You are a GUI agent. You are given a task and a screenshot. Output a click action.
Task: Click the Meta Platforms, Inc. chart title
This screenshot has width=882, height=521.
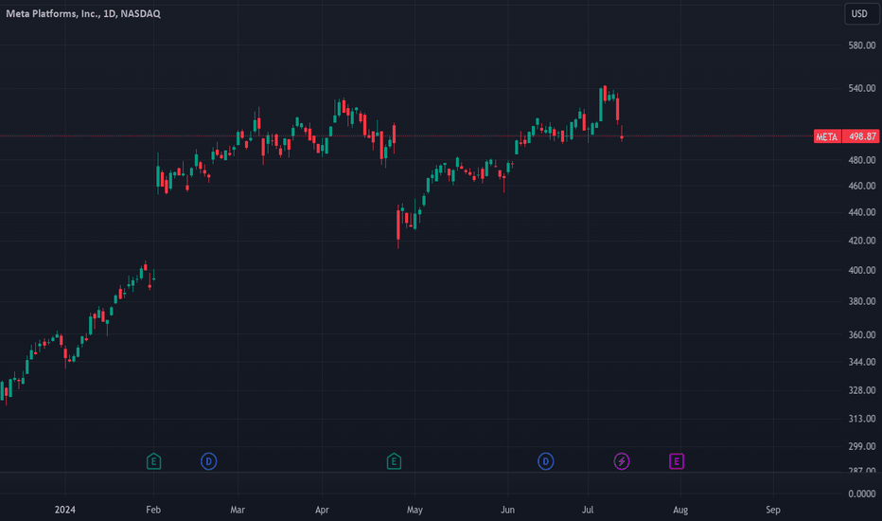83,13
